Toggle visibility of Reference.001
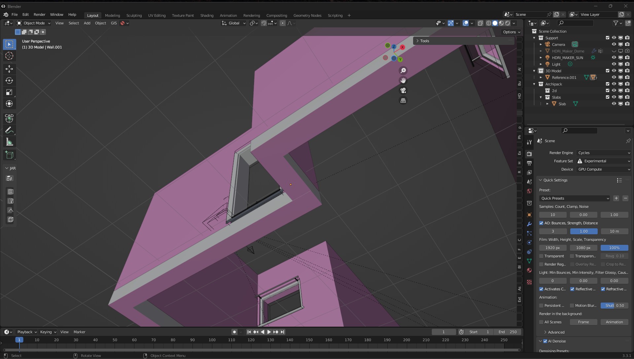 tap(614, 77)
